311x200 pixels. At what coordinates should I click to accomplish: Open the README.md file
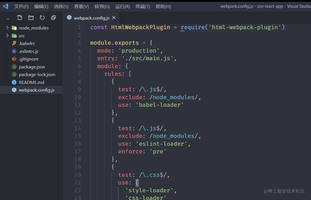[31, 82]
